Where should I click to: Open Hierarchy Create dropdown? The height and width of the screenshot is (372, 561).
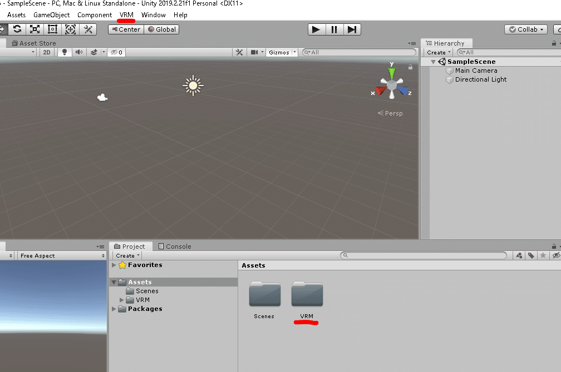(x=439, y=53)
